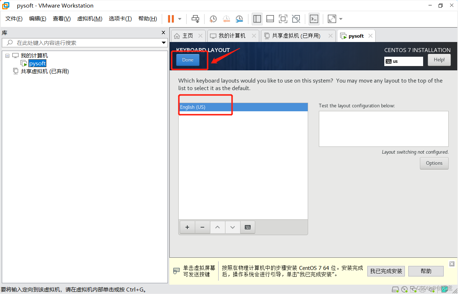Click the Enter full screen mode icon
The height and width of the screenshot is (294, 458).
pyautogui.click(x=283, y=19)
